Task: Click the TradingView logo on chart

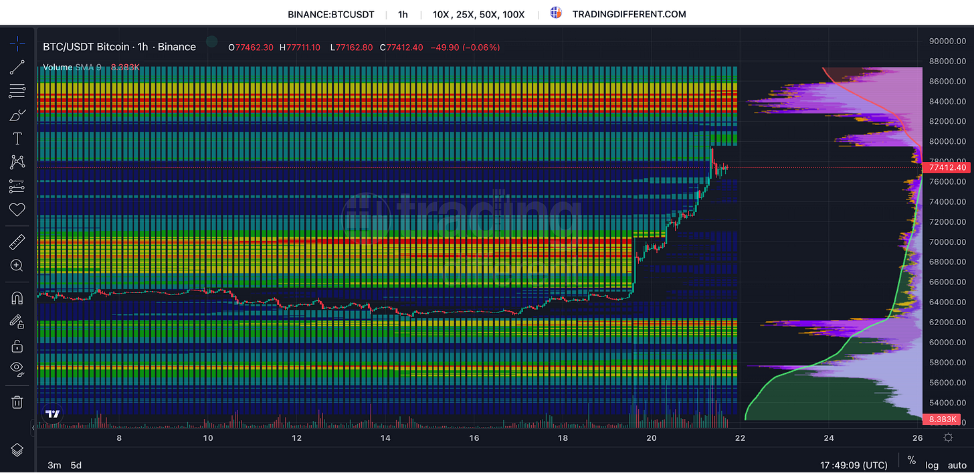Action: pos(51,414)
